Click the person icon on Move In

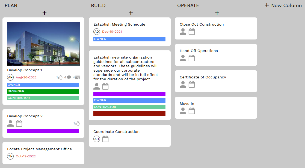coord(183,111)
